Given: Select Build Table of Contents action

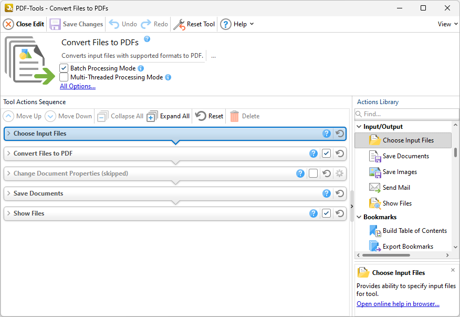Looking at the screenshot, I should 403,231.
